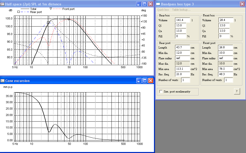
Task: Click the question mark help button
Action: pyautogui.click(x=237, y=91)
